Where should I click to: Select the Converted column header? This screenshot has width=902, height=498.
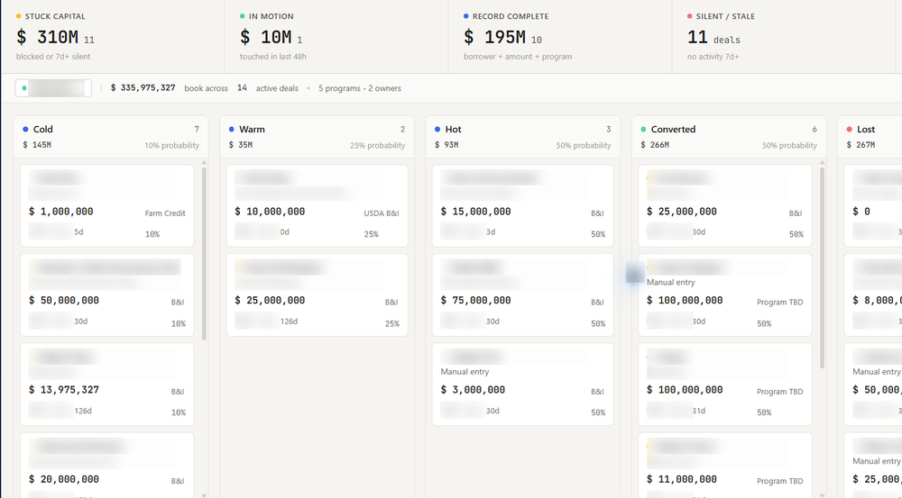coord(729,137)
